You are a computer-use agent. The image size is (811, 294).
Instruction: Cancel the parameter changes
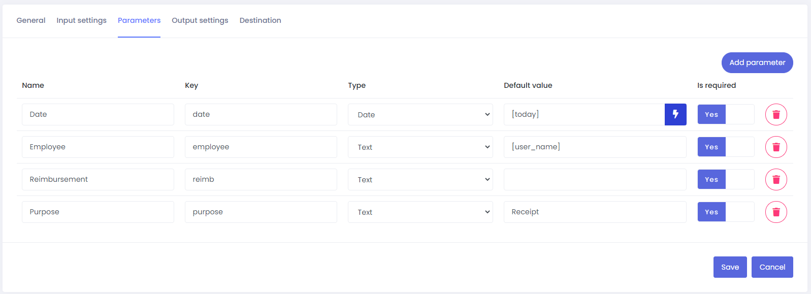[772, 267]
